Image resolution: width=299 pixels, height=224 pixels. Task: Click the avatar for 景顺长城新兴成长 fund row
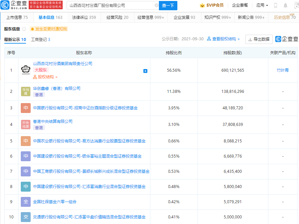(26, 171)
